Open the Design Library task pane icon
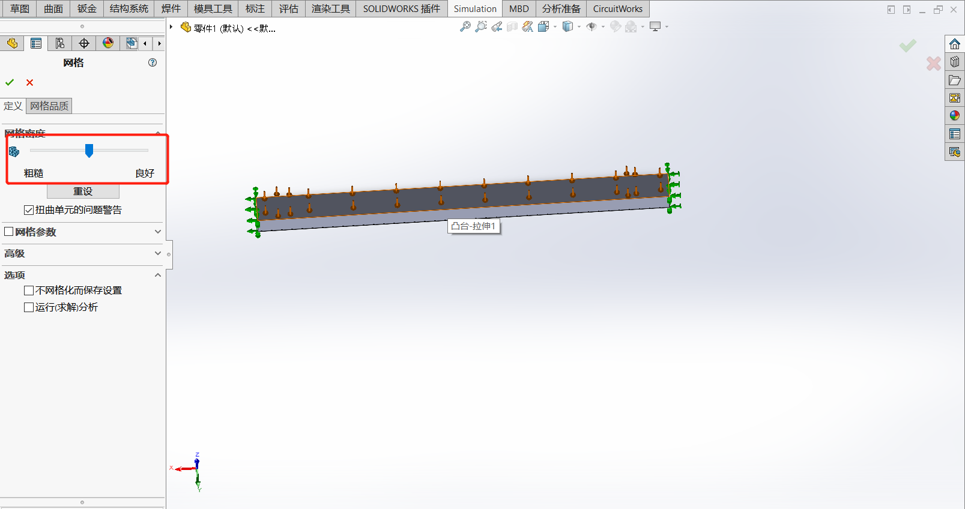 pos(955,62)
